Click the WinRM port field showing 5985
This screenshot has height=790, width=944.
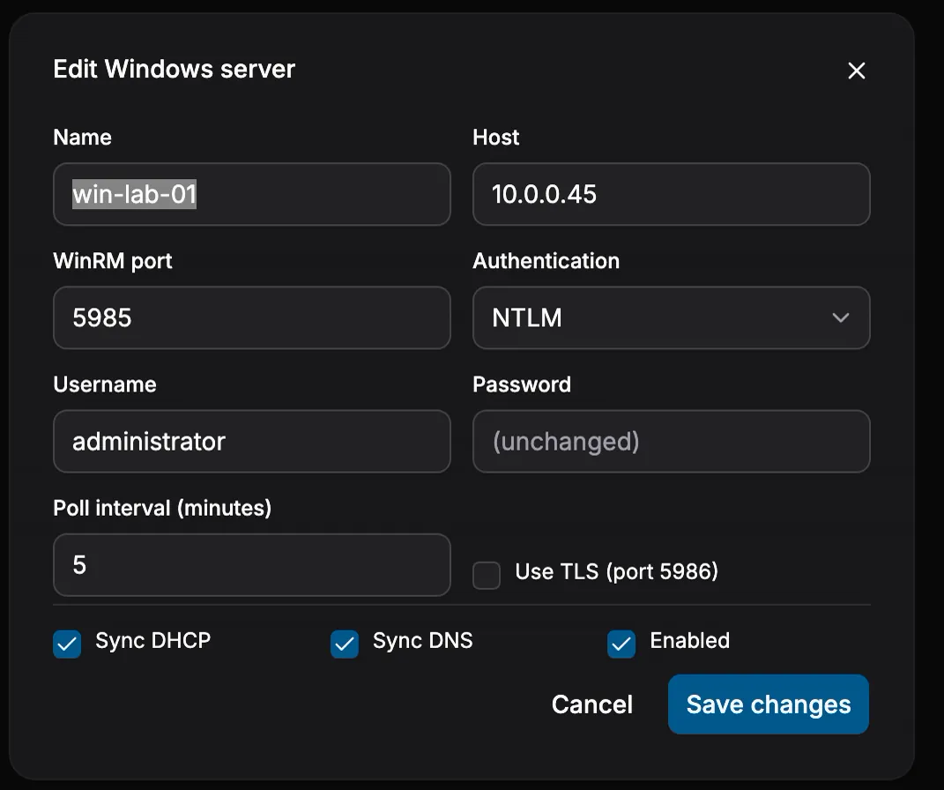click(252, 317)
